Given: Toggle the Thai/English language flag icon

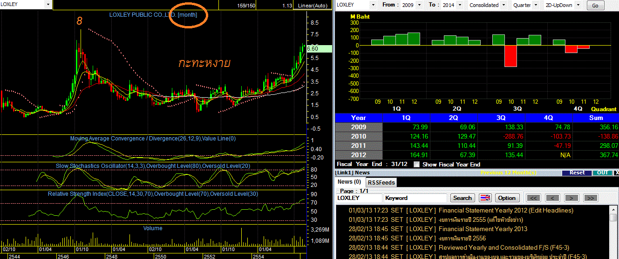Looking at the screenshot, I should (x=485, y=198).
